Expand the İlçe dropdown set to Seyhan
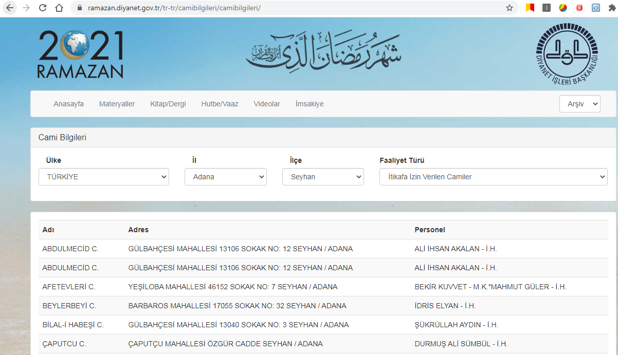Screen dimensions: 618x355 (x=323, y=177)
